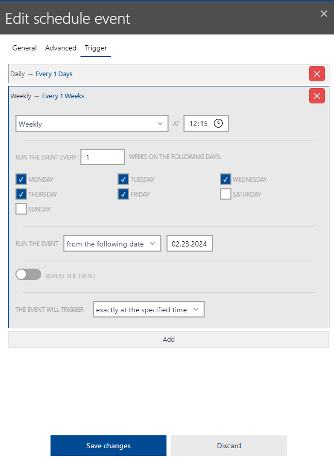334x460 pixels.
Task: Close the Edit schedule event dialog
Action: point(324,14)
